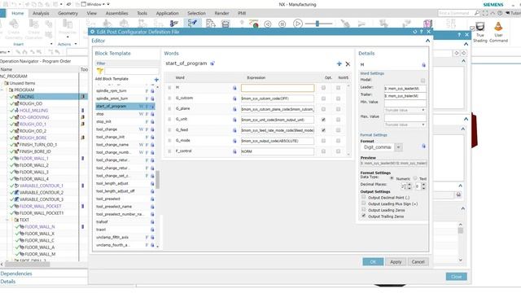Delete word using the X icon in Words
The height and width of the screenshot is (293, 521).
pos(348,63)
